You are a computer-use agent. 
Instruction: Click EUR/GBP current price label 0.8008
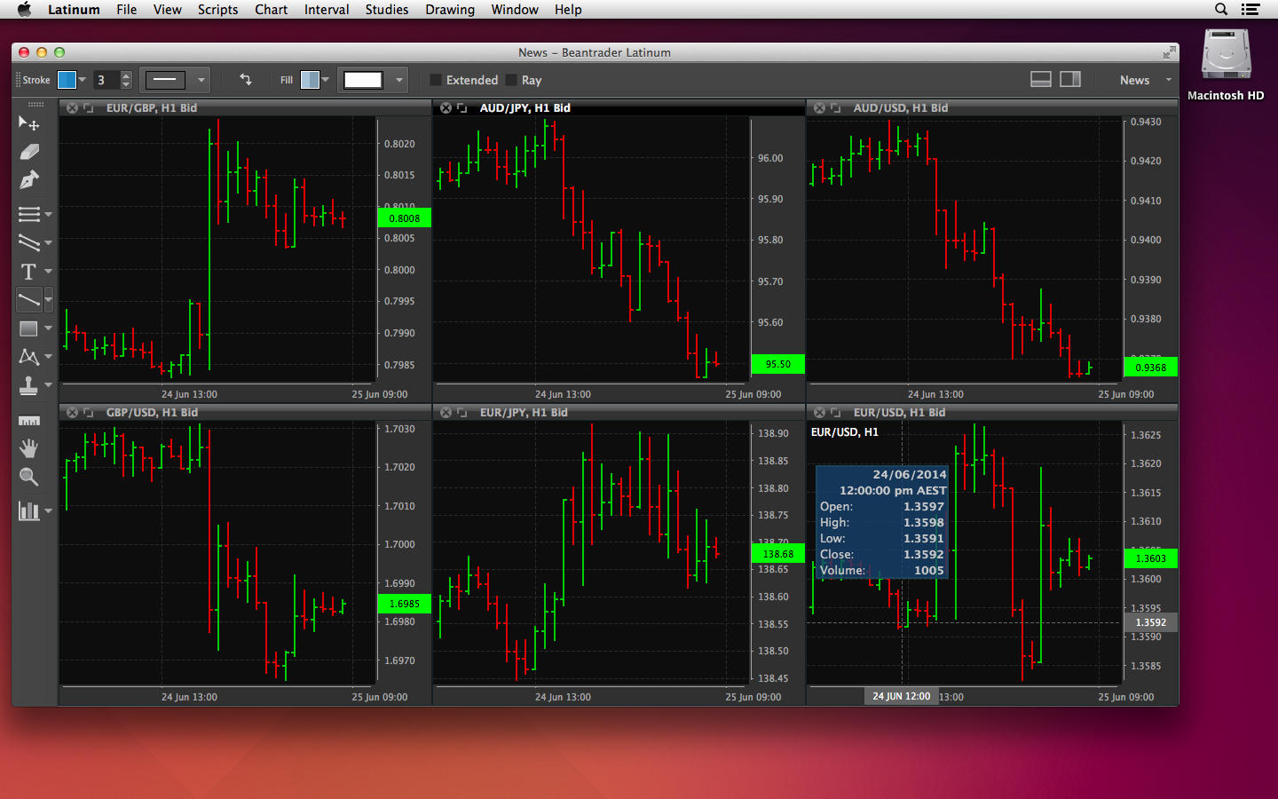click(405, 218)
